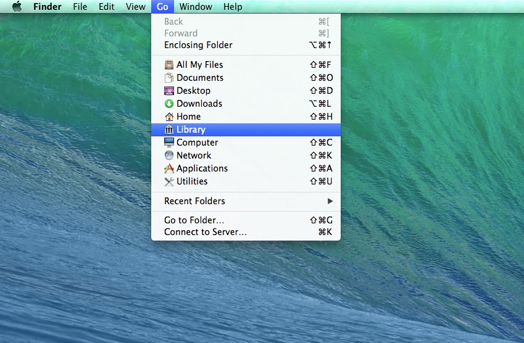Click the Home house icon
This screenshot has width=524, height=343.
point(169,117)
